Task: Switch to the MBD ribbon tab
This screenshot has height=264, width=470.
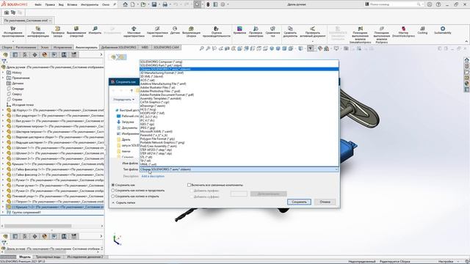Action: click(x=145, y=47)
